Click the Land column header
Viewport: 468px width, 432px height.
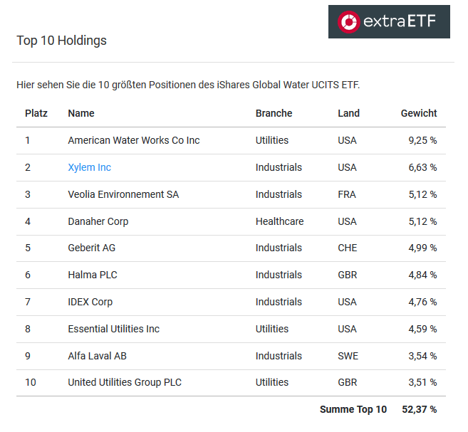coord(348,113)
